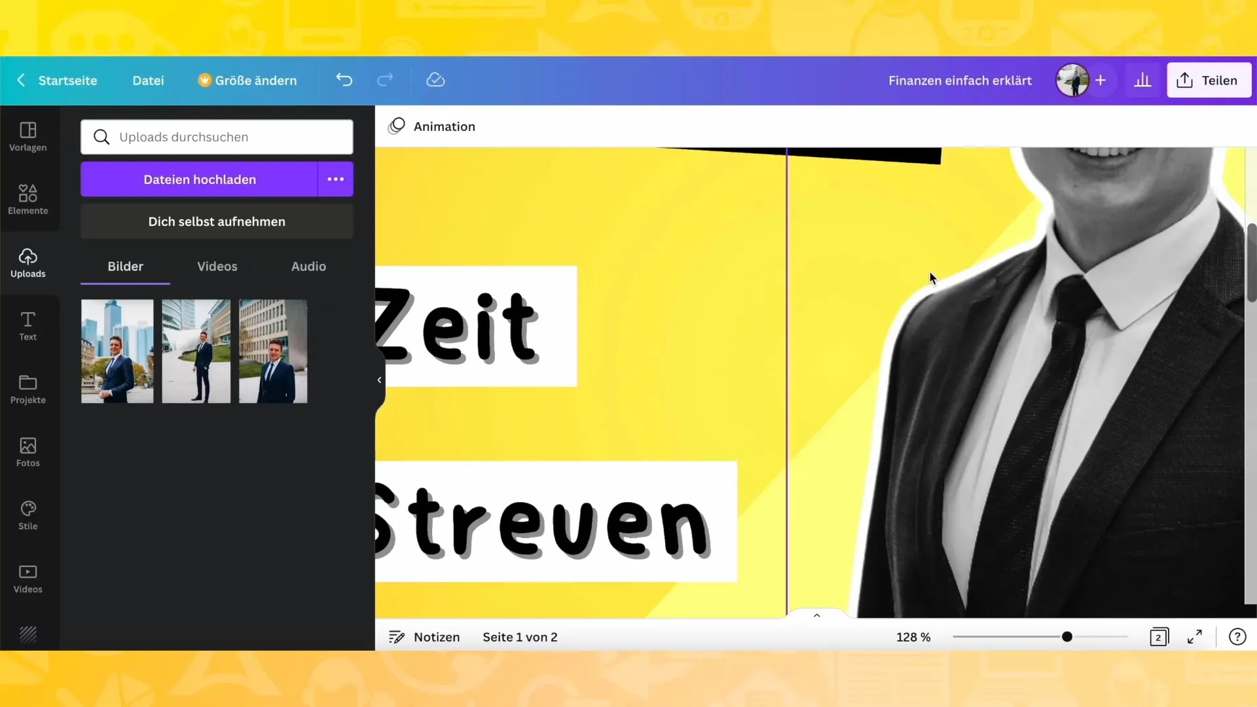Image resolution: width=1257 pixels, height=707 pixels.
Task: Click the Uploads panel icon
Action: click(27, 263)
